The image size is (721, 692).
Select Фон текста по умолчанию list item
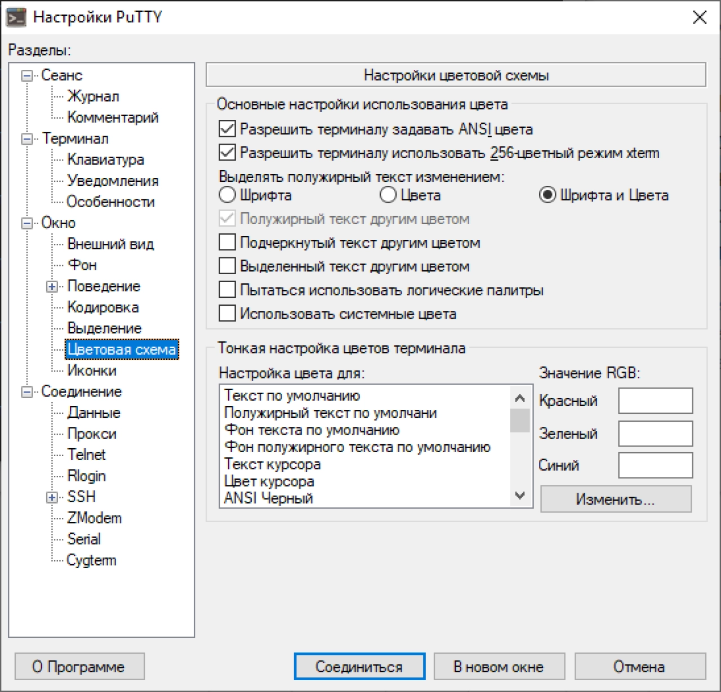click(x=365, y=430)
